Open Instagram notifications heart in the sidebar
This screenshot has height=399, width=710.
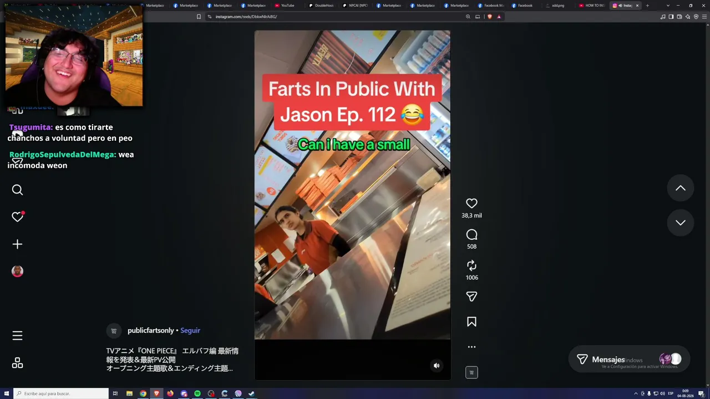point(17,217)
